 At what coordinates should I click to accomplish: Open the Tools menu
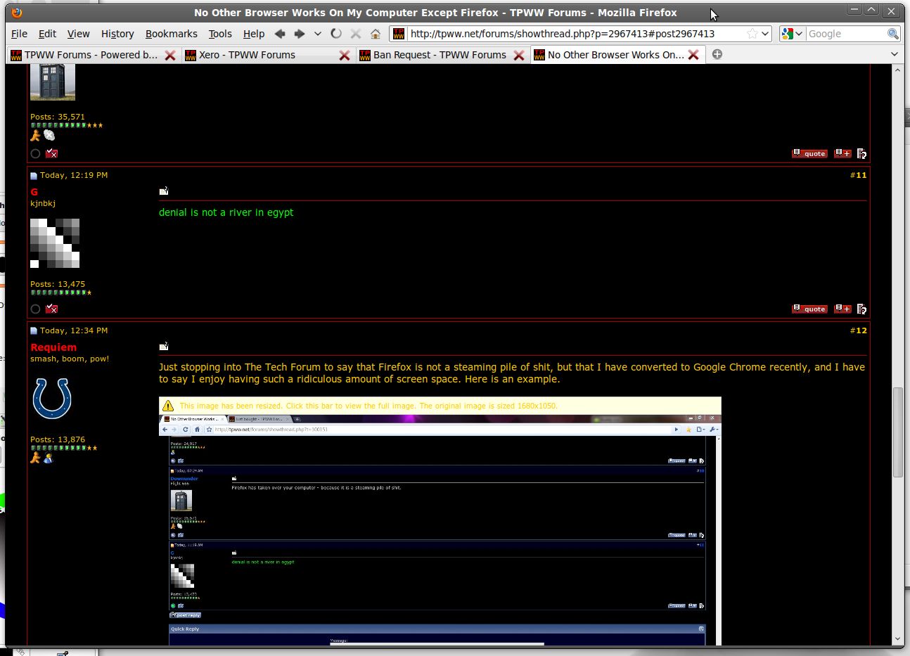[220, 34]
